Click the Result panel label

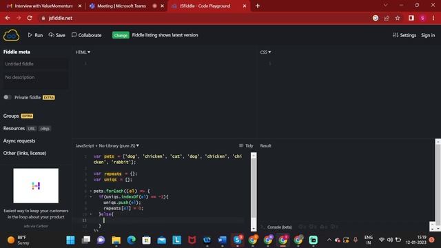pyautogui.click(x=265, y=145)
